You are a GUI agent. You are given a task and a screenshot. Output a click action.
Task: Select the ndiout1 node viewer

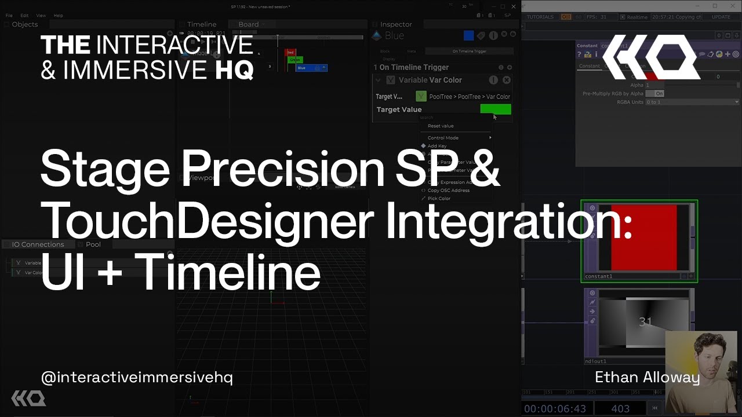[x=643, y=323]
